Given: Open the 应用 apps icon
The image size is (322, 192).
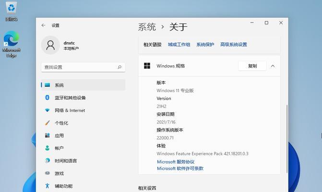Looking at the screenshot, I should tap(47, 135).
